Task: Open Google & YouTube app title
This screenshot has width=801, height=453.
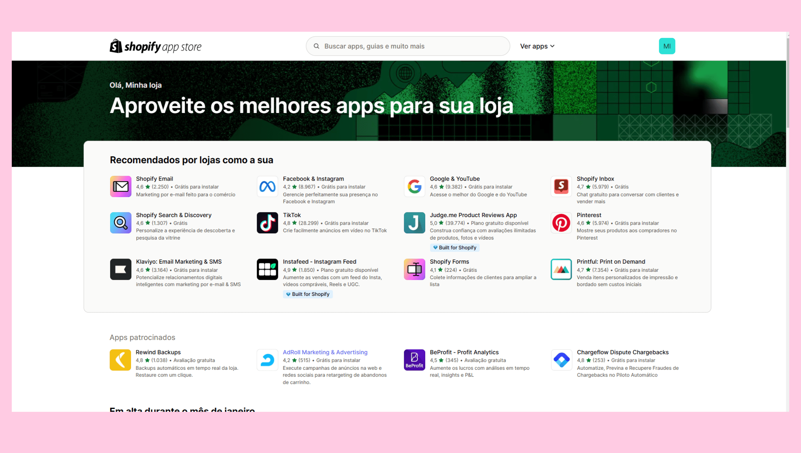Action: tap(455, 179)
